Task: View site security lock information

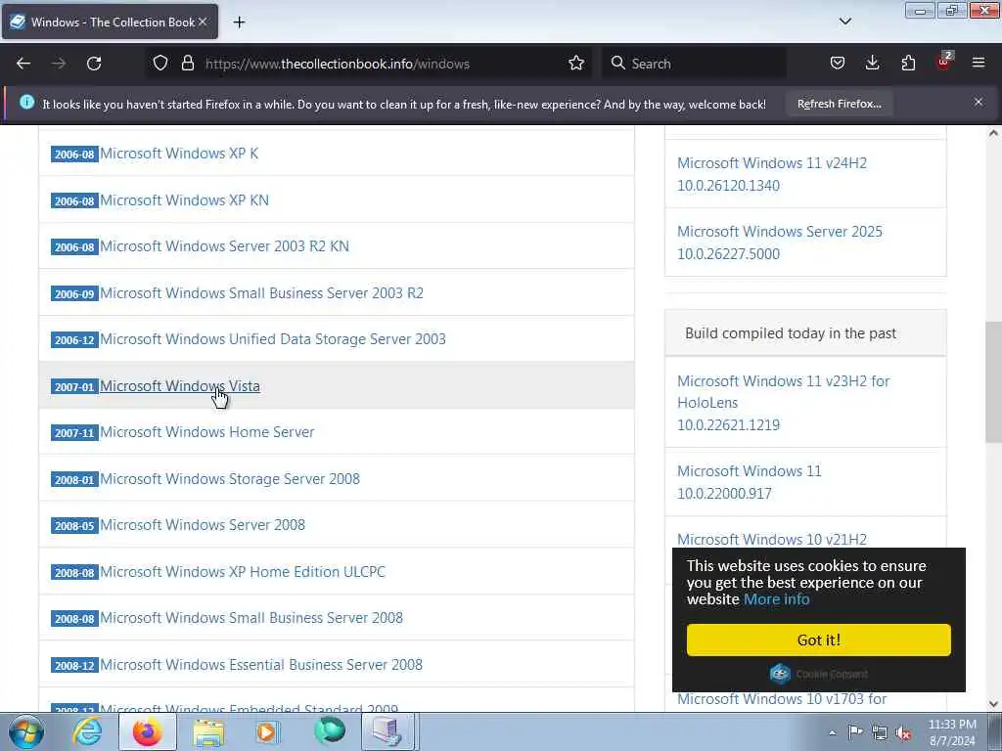Action: pos(187,64)
